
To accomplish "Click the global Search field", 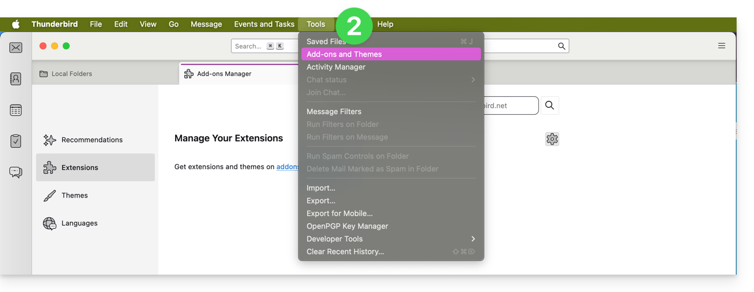I will (249, 46).
